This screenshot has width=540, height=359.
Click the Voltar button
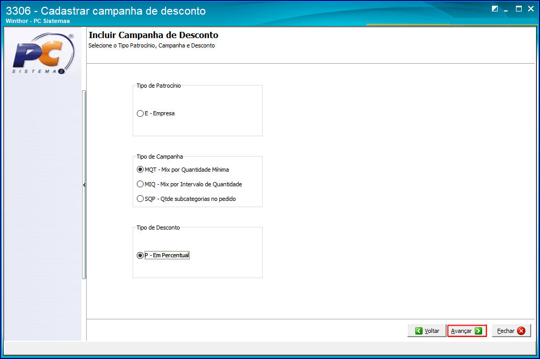click(427, 331)
